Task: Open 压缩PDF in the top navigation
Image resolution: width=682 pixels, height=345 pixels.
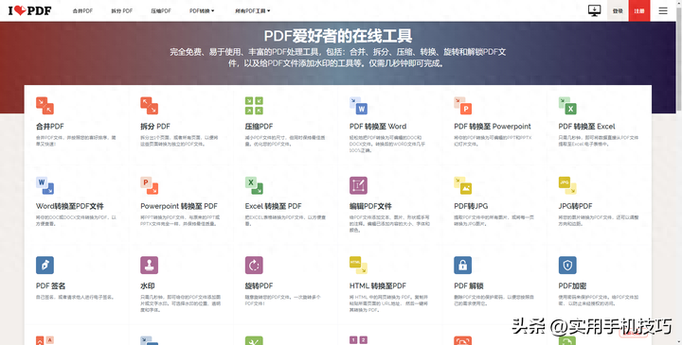Action: (161, 10)
